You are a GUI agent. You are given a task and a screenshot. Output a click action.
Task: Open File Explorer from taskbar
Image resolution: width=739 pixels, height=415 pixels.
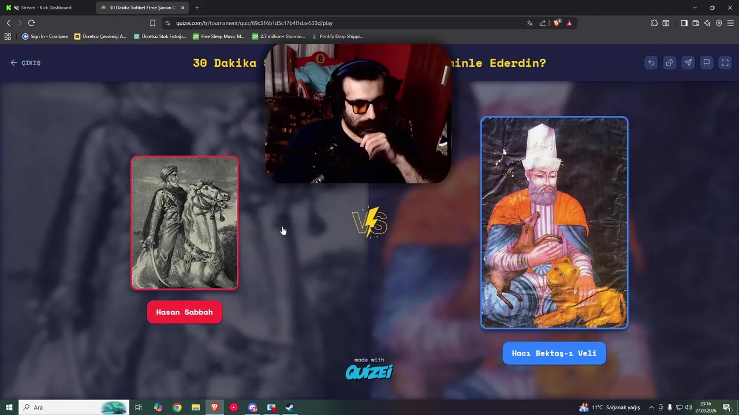tap(196, 408)
